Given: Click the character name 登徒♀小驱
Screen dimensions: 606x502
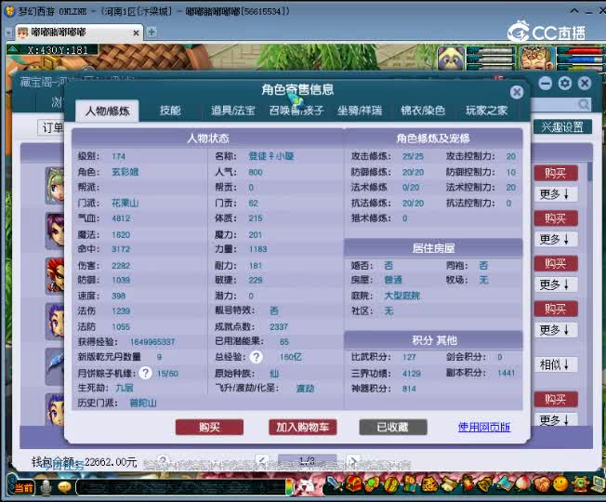Looking at the screenshot, I should click(x=271, y=156).
